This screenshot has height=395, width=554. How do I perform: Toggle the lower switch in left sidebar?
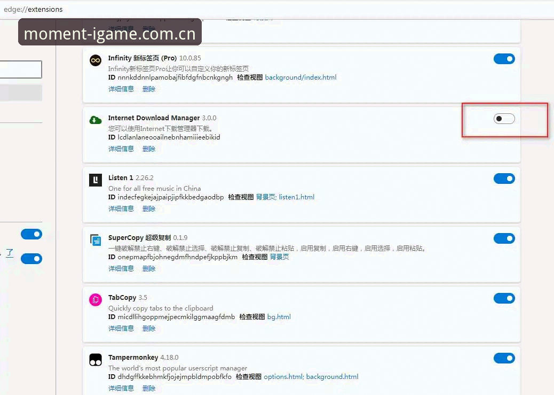pos(31,259)
